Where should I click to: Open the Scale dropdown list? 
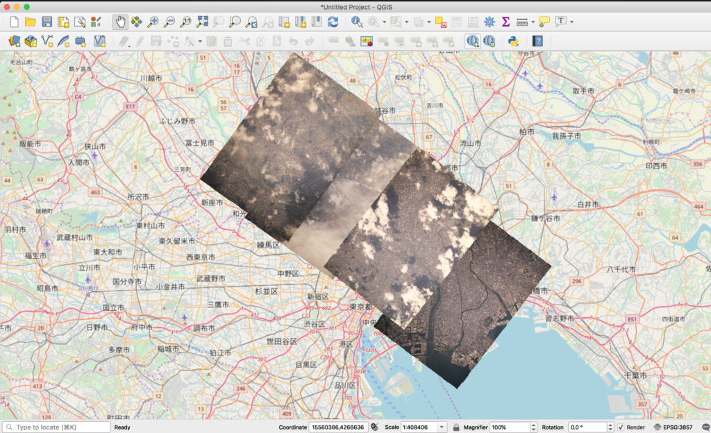tap(442, 426)
